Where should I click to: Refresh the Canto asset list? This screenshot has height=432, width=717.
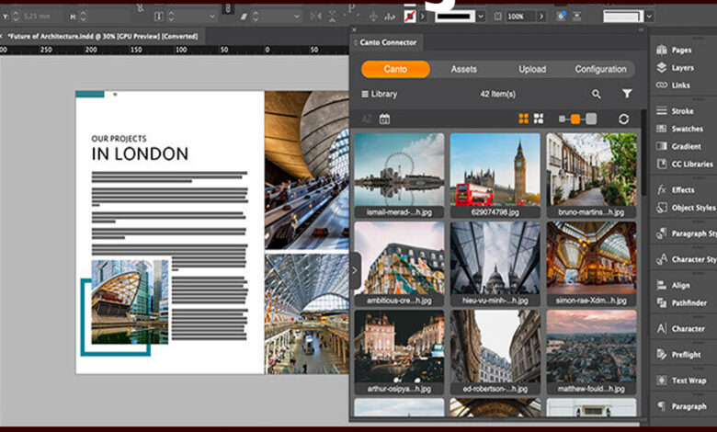coord(624,119)
